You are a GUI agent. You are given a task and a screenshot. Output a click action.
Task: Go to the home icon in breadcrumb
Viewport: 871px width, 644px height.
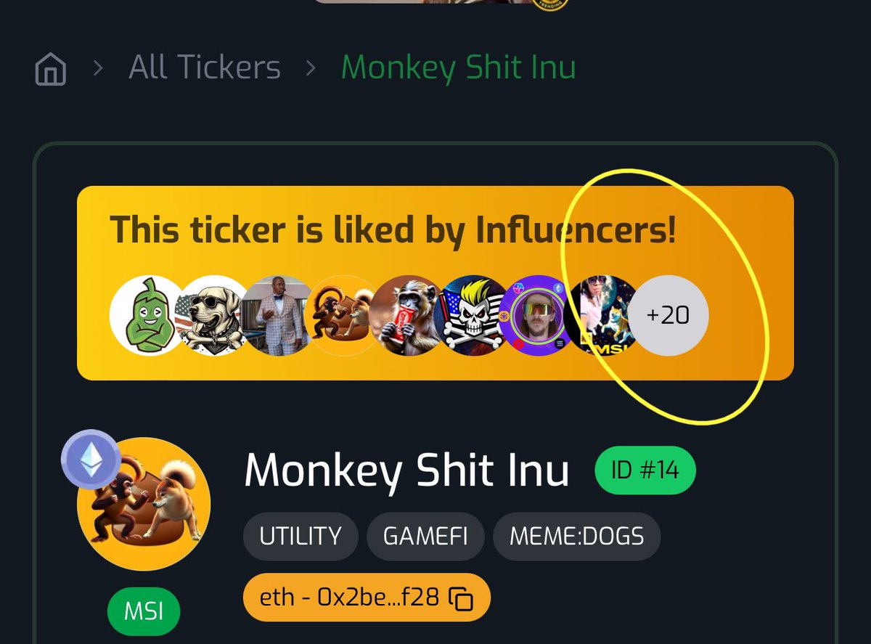coord(51,70)
